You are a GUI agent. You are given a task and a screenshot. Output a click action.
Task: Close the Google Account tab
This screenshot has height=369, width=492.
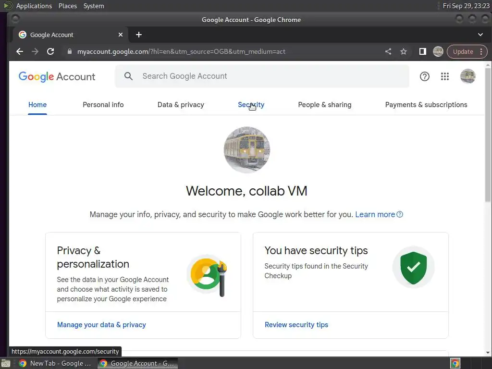(x=121, y=35)
